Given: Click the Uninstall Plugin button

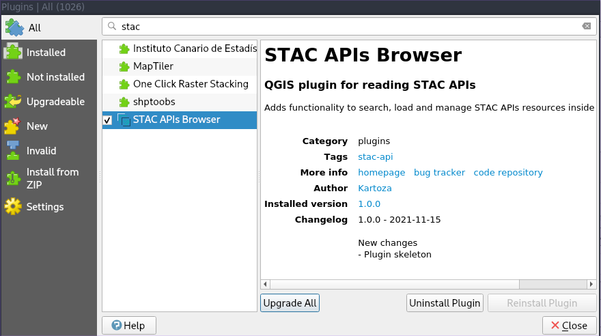Looking at the screenshot, I should click(445, 303).
